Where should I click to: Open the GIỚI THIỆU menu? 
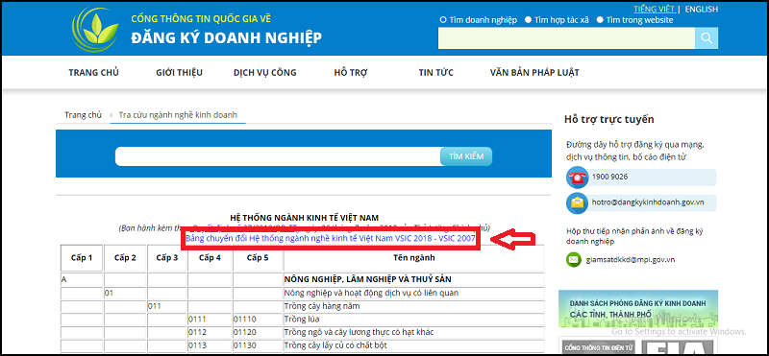point(179,73)
